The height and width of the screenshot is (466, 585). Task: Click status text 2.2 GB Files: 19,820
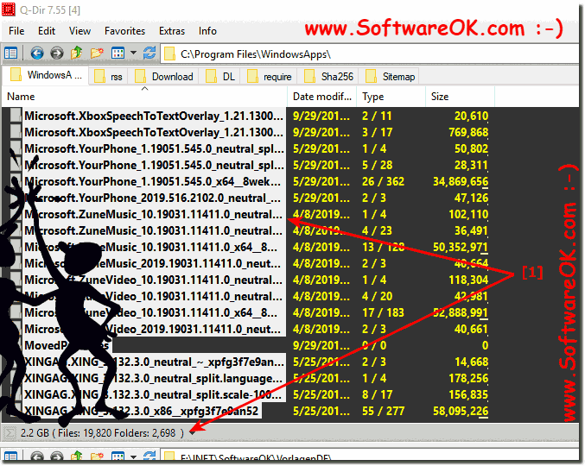(102, 433)
